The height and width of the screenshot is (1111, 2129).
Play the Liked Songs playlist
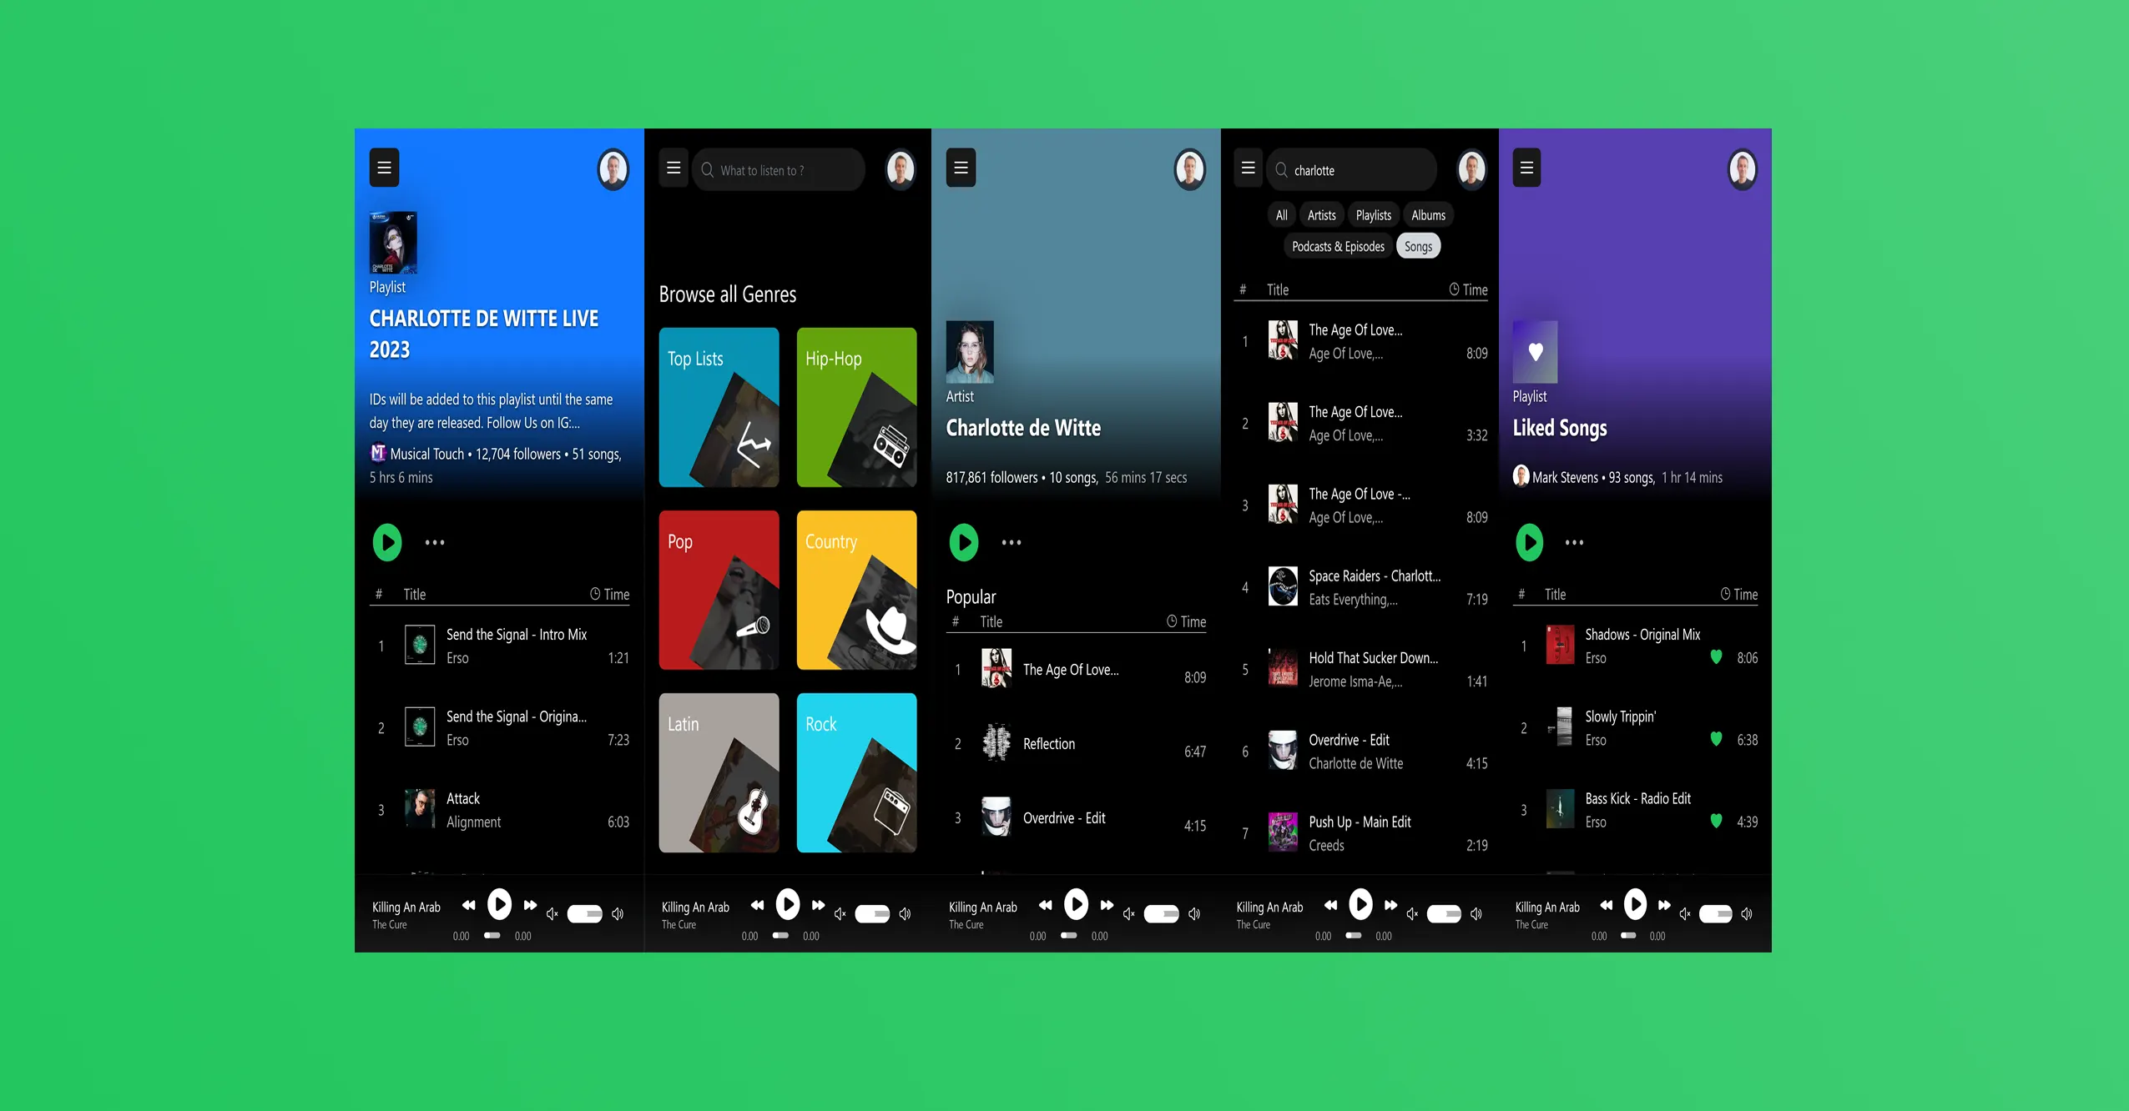[1529, 542]
